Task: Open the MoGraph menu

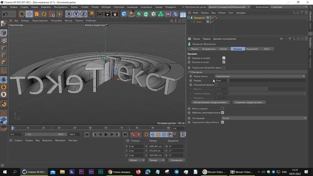Action: [106, 7]
